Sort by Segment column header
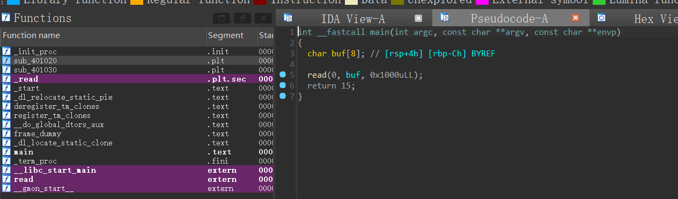 [232, 35]
